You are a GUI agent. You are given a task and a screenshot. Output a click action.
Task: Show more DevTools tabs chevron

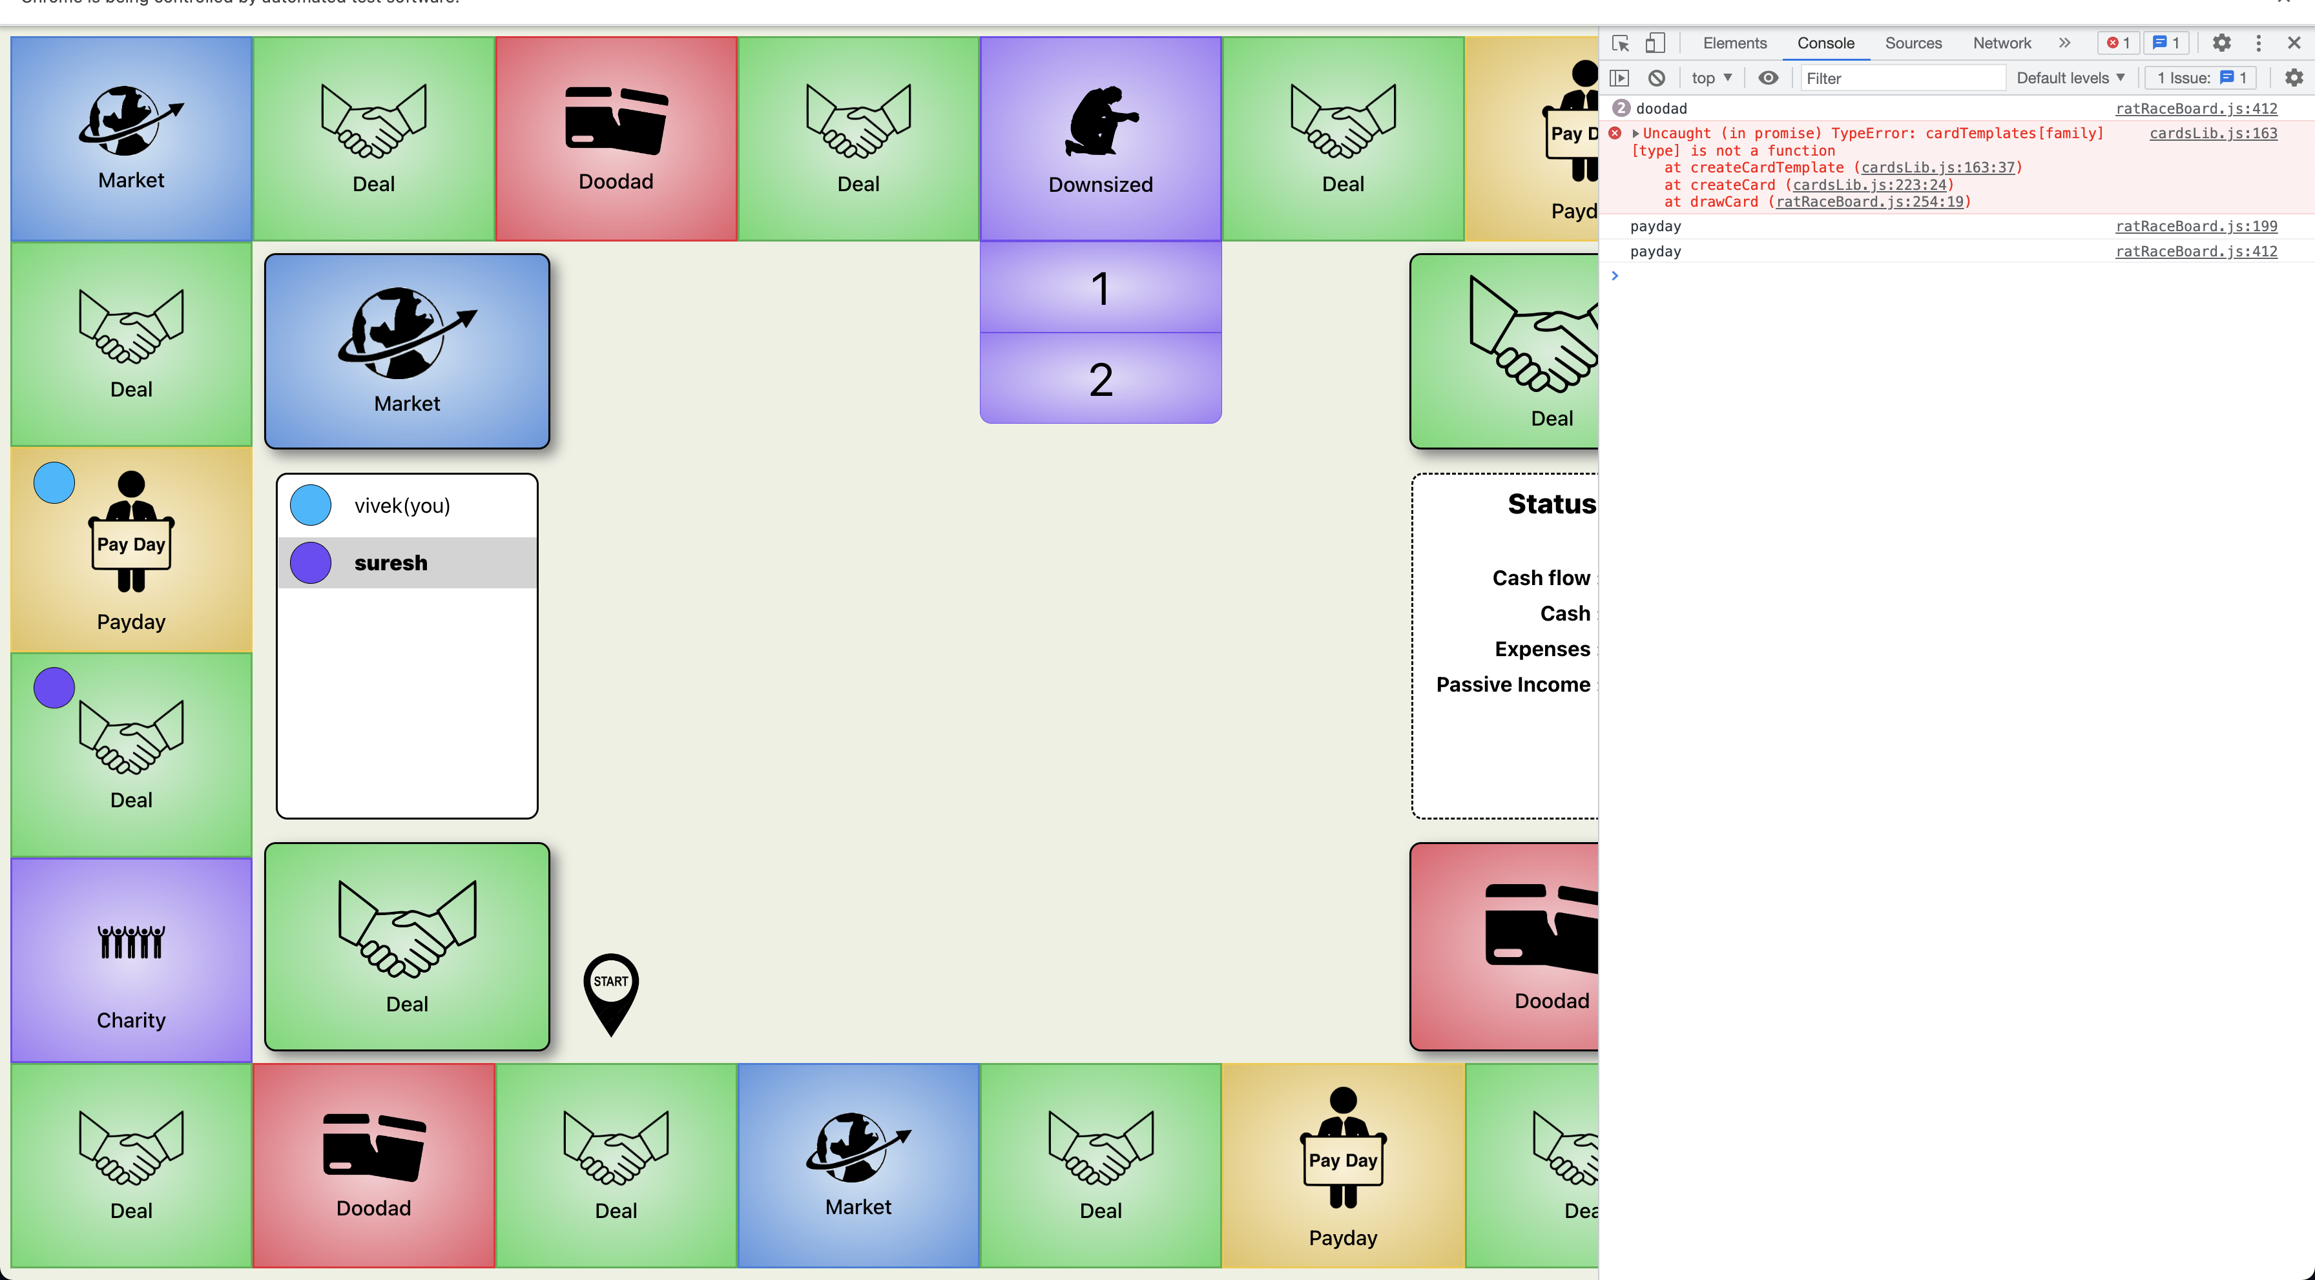click(2064, 43)
